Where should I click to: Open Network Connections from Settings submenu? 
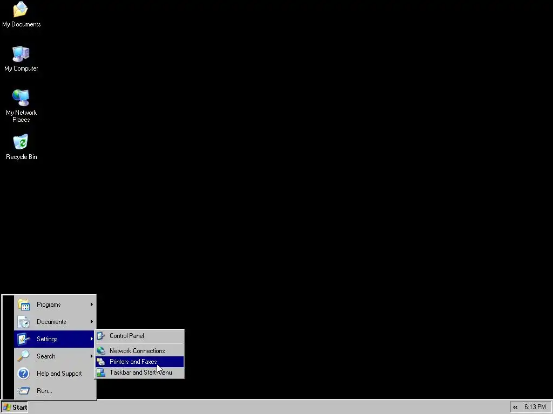pyautogui.click(x=140, y=350)
